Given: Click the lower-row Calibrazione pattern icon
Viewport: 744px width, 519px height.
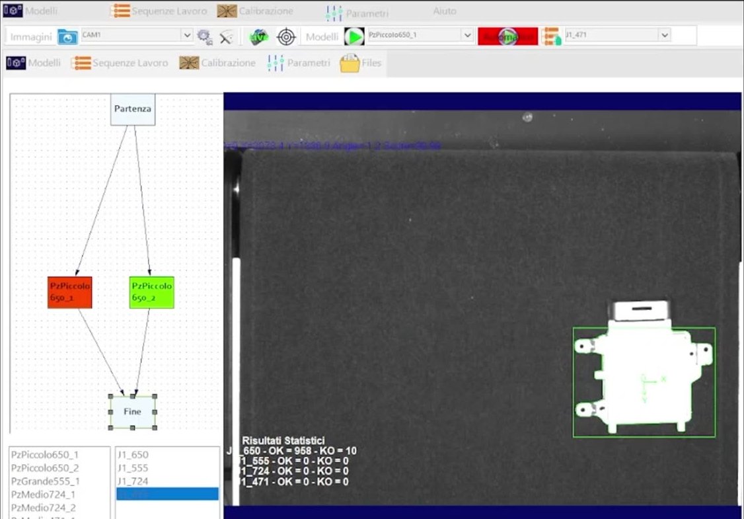Looking at the screenshot, I should coord(189,63).
